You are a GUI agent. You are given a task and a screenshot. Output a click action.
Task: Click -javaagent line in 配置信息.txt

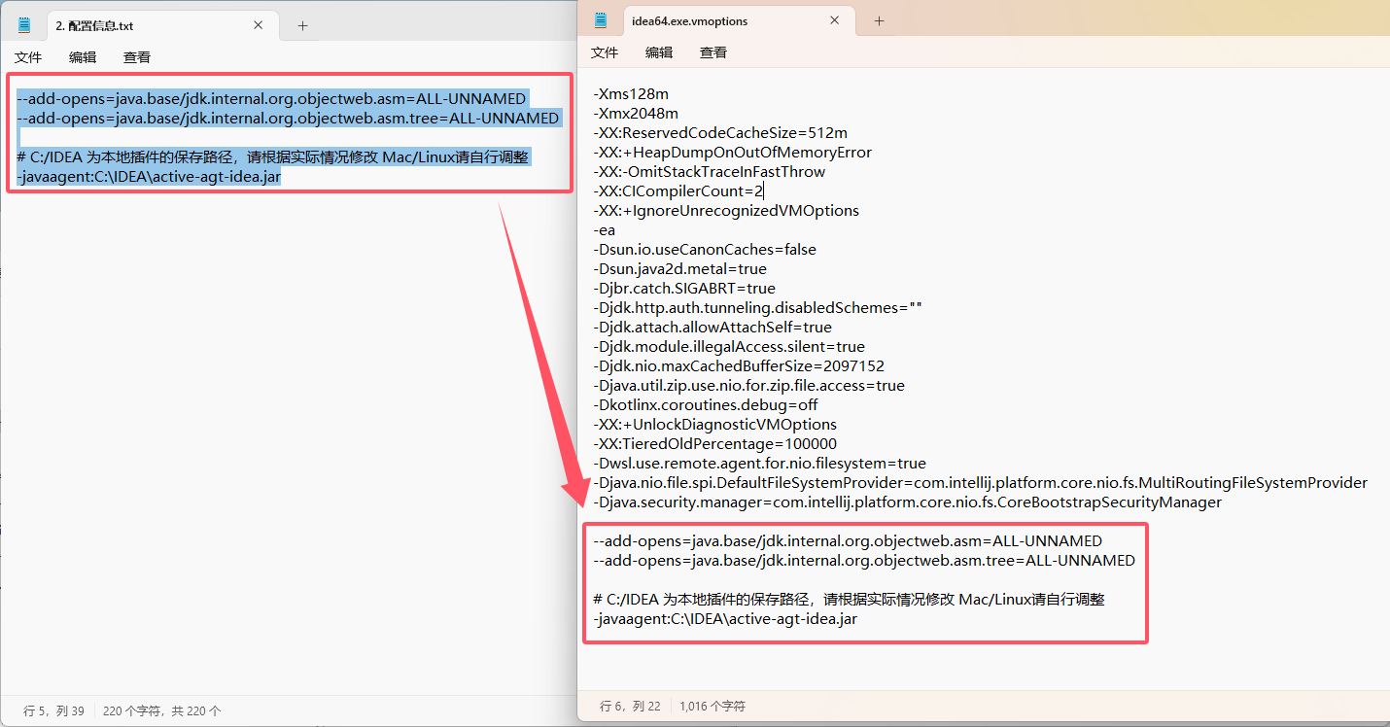coord(149,177)
